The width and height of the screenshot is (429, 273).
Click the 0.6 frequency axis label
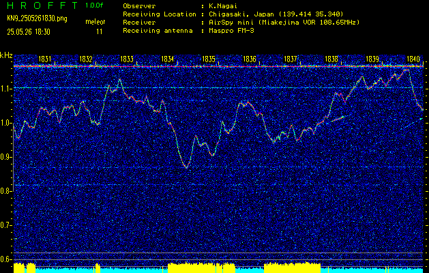pyautogui.click(x=5, y=259)
